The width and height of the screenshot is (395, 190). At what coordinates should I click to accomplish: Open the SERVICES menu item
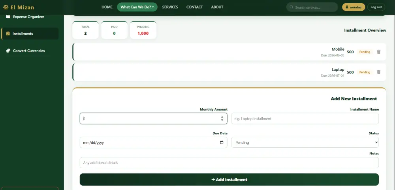coord(170,7)
